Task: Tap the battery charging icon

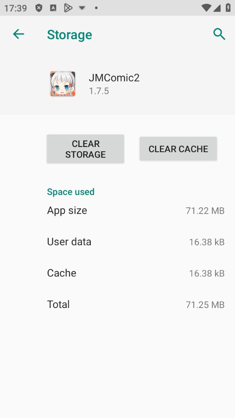Action: tap(228, 8)
